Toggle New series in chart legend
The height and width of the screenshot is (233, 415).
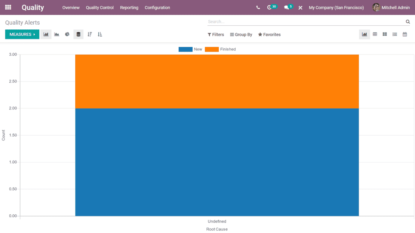190,49
